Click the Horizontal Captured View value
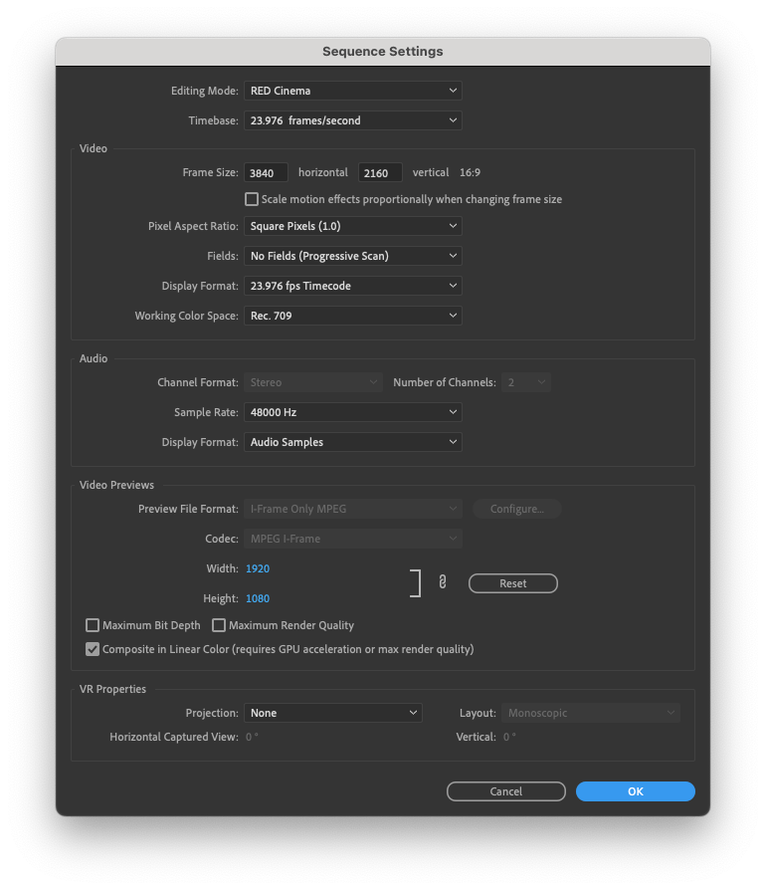Viewport: 766px width, 890px height. pyautogui.click(x=252, y=737)
